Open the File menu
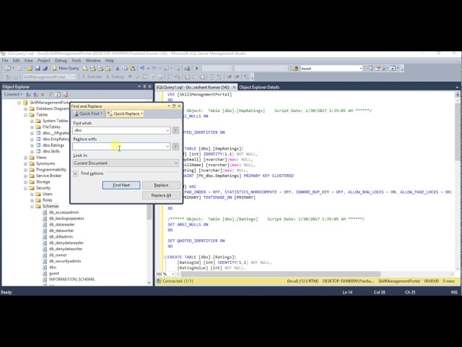The image size is (462, 347). point(5,61)
